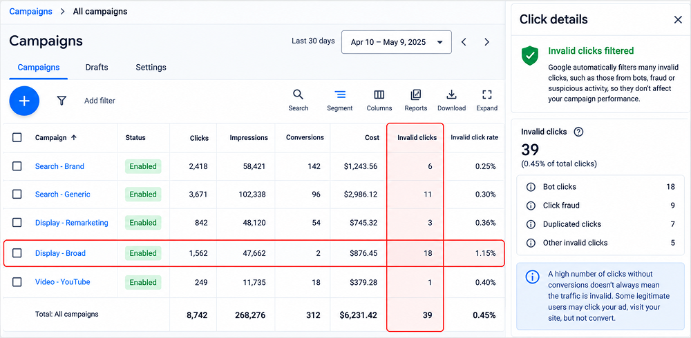The height and width of the screenshot is (338, 691).
Task: Open the Apr 10 – May 9, 2025 date dropdown
Action: [396, 42]
